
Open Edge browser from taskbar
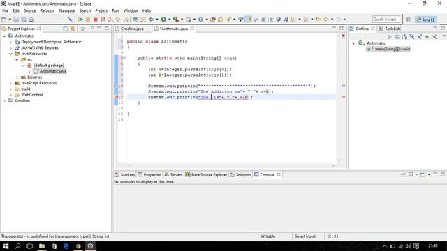coord(66,246)
